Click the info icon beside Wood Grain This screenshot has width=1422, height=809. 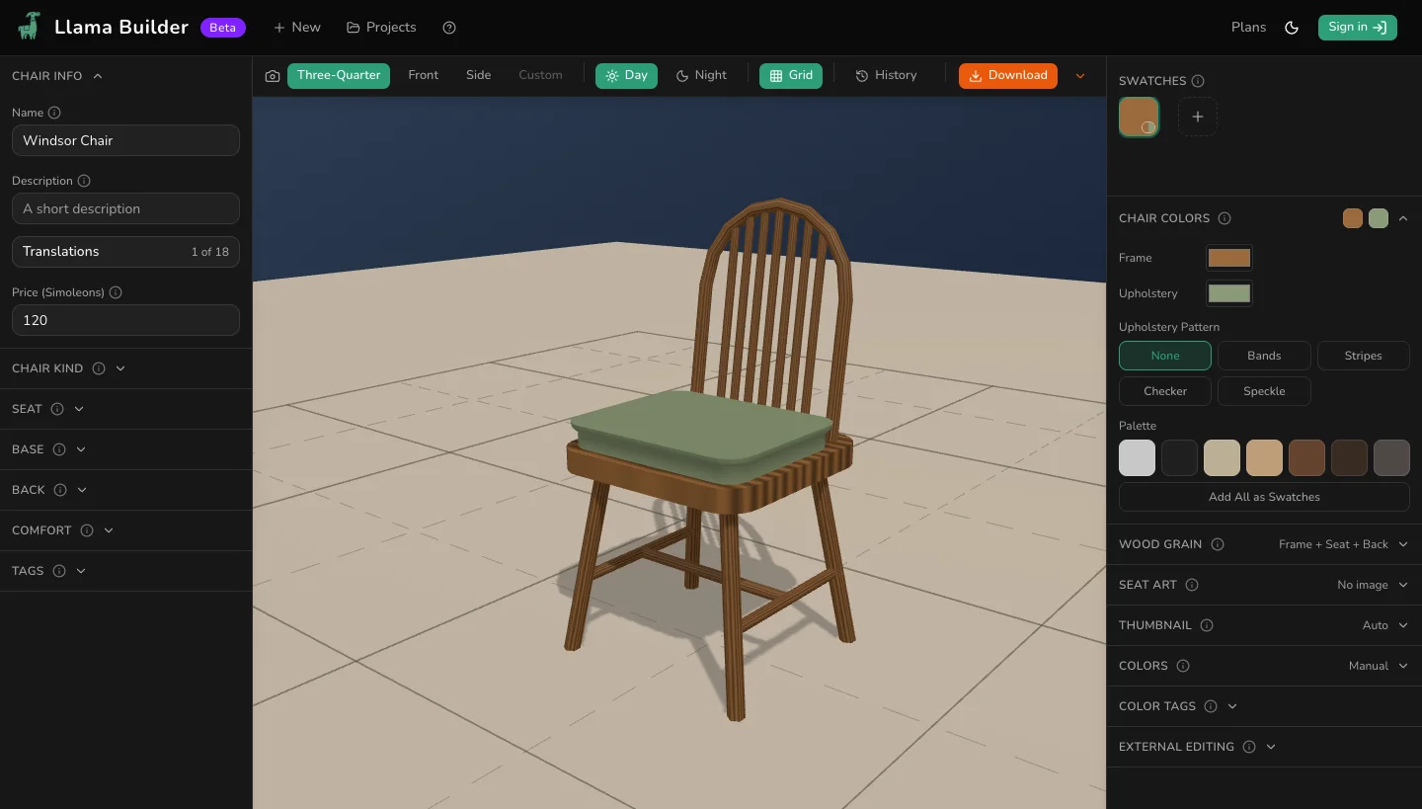click(x=1218, y=544)
